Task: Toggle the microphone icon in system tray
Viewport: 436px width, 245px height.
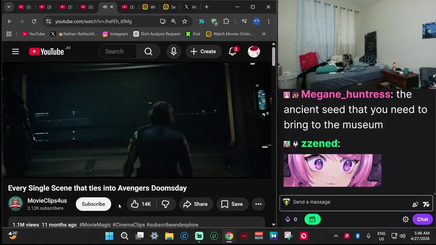Action: coord(369,236)
